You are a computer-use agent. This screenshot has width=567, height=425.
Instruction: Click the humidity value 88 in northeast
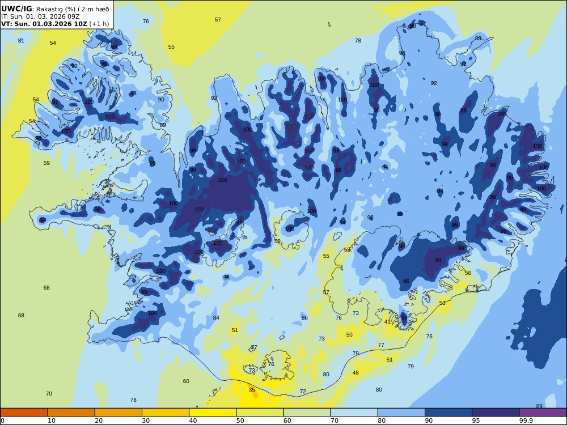tap(478, 39)
